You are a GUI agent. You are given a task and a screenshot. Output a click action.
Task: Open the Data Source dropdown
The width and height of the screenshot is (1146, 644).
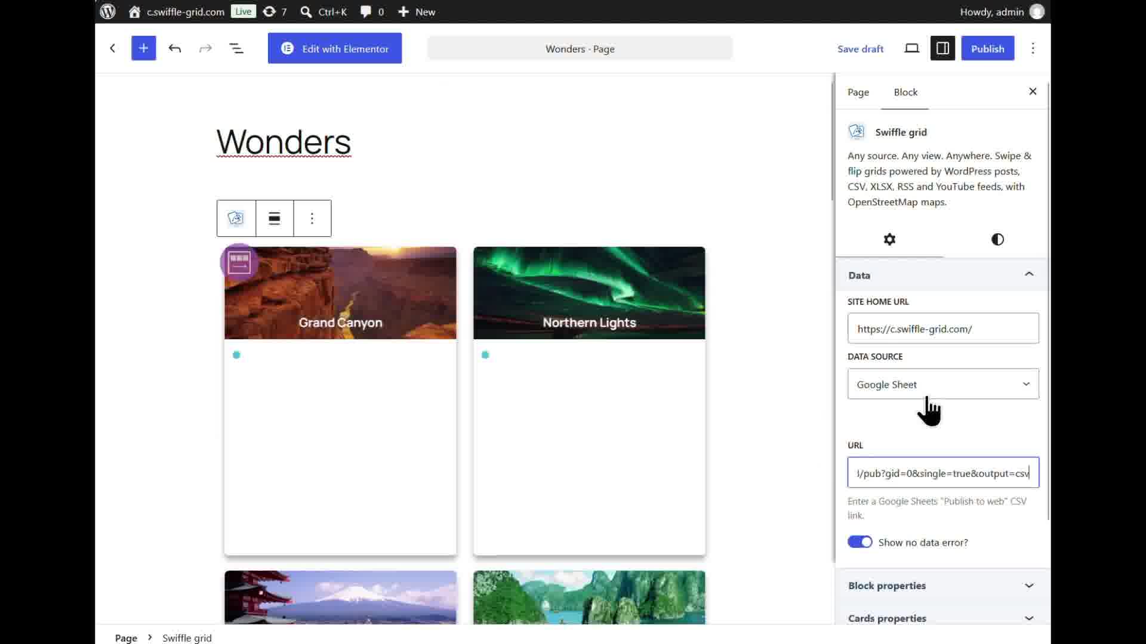943,384
